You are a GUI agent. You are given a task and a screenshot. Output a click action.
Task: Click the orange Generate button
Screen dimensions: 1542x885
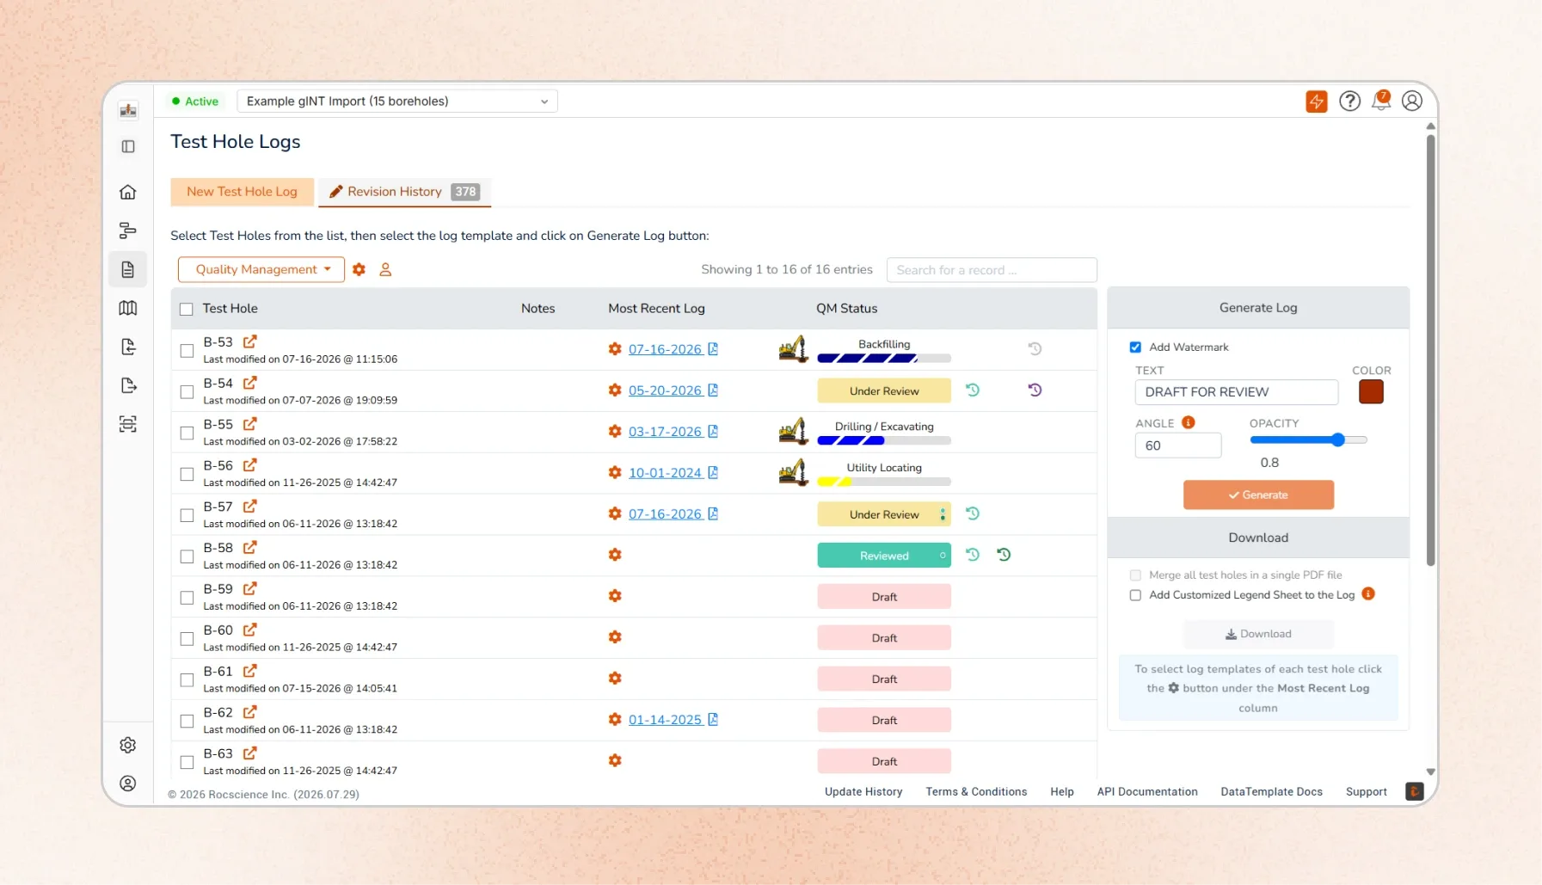[1258, 495]
